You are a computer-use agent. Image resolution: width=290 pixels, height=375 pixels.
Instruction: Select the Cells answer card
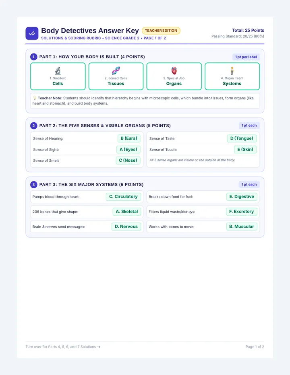coord(58,76)
